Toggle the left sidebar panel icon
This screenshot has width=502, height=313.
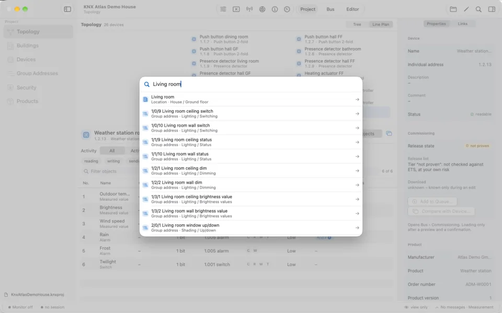(x=67, y=9)
